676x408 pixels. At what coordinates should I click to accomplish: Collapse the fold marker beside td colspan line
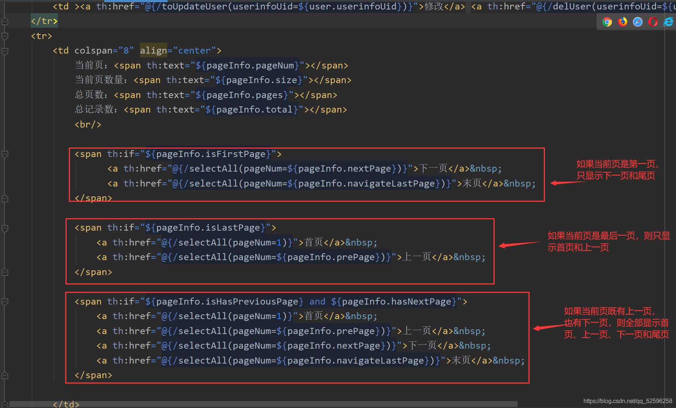pyautogui.click(x=5, y=51)
